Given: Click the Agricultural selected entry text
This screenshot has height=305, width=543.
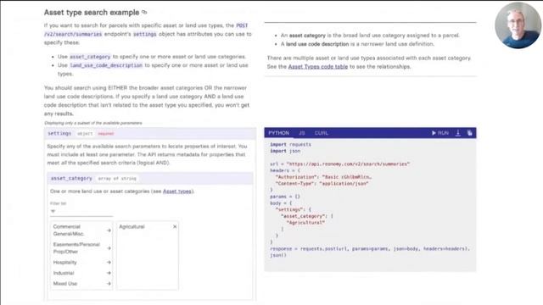Looking at the screenshot, I should (132, 226).
